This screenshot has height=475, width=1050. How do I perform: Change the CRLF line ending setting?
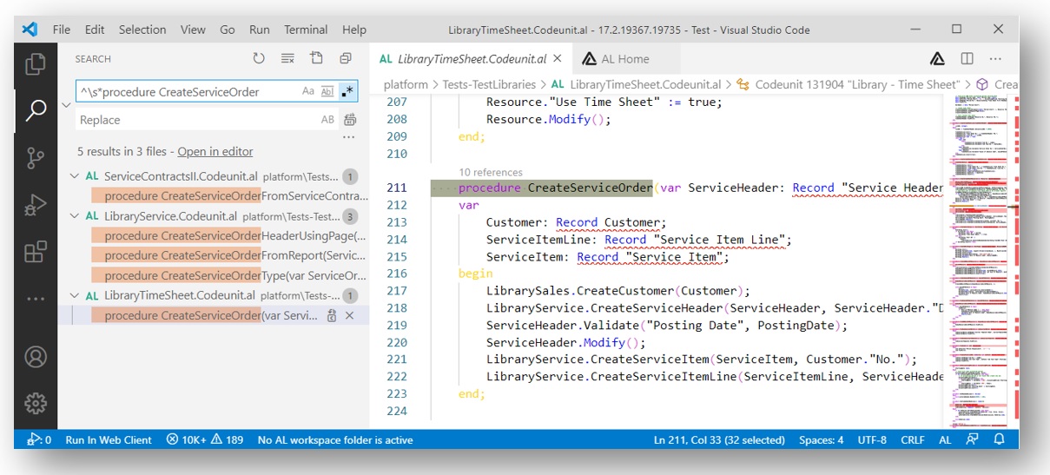[x=913, y=439]
